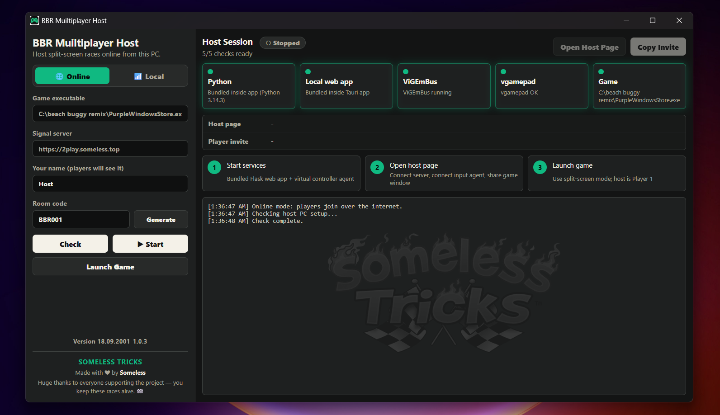Click the Check button
The image size is (720, 415).
point(70,244)
